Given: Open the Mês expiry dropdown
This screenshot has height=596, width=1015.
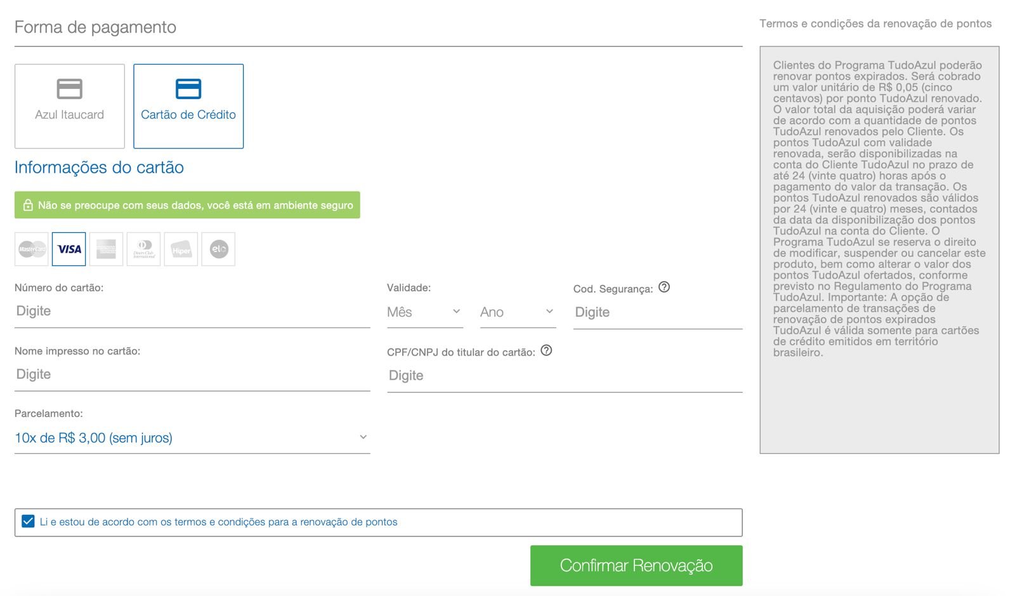Looking at the screenshot, I should [425, 312].
